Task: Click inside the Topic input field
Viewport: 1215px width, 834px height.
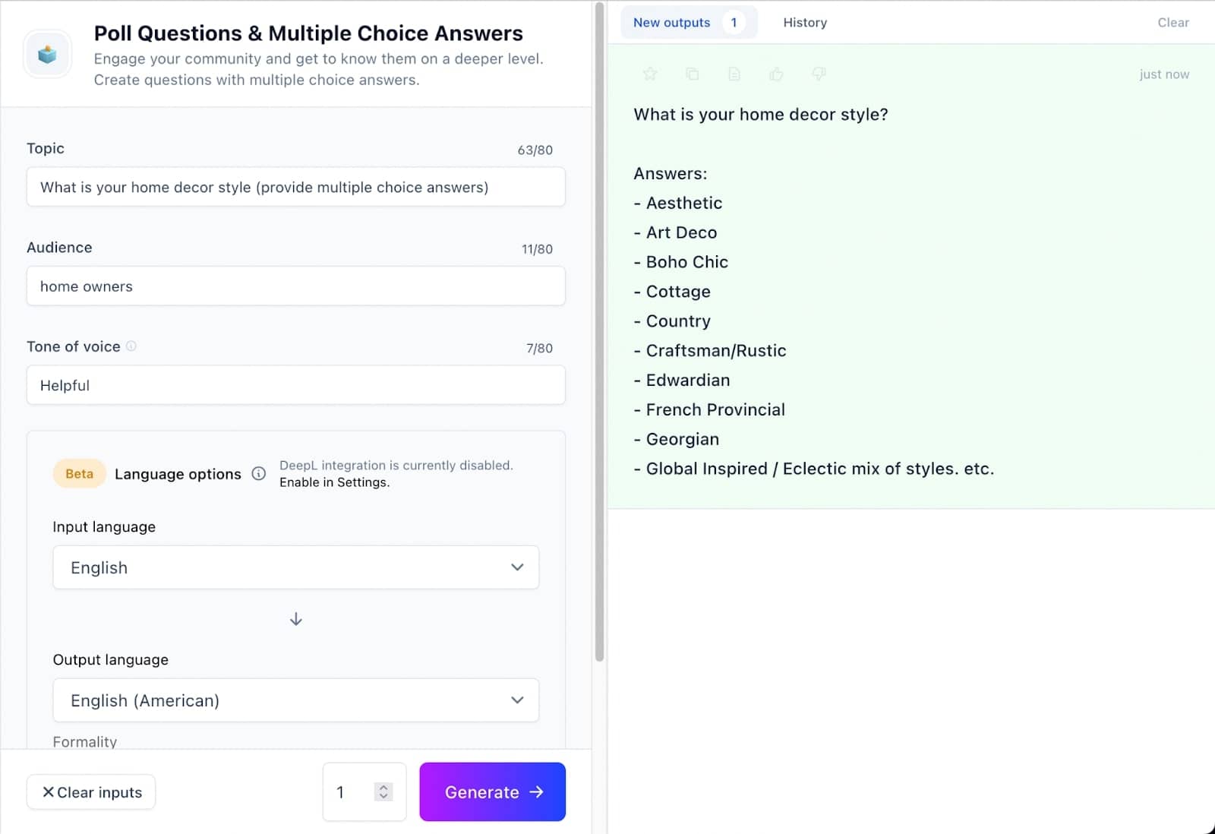Action: (295, 187)
